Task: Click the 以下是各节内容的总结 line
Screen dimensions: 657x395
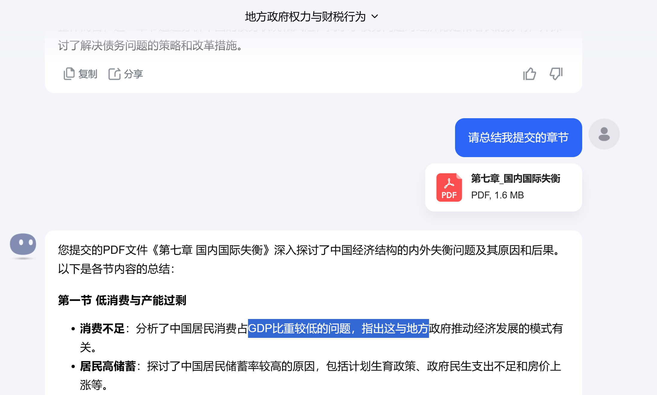Action: pos(116,269)
